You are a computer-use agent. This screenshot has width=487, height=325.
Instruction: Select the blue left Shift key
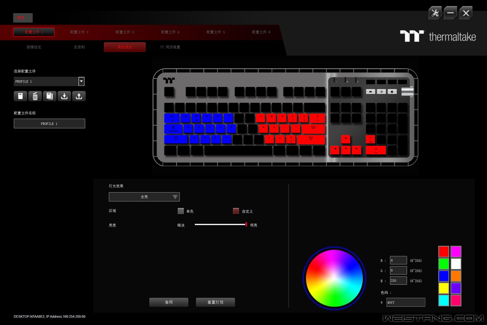point(176,140)
